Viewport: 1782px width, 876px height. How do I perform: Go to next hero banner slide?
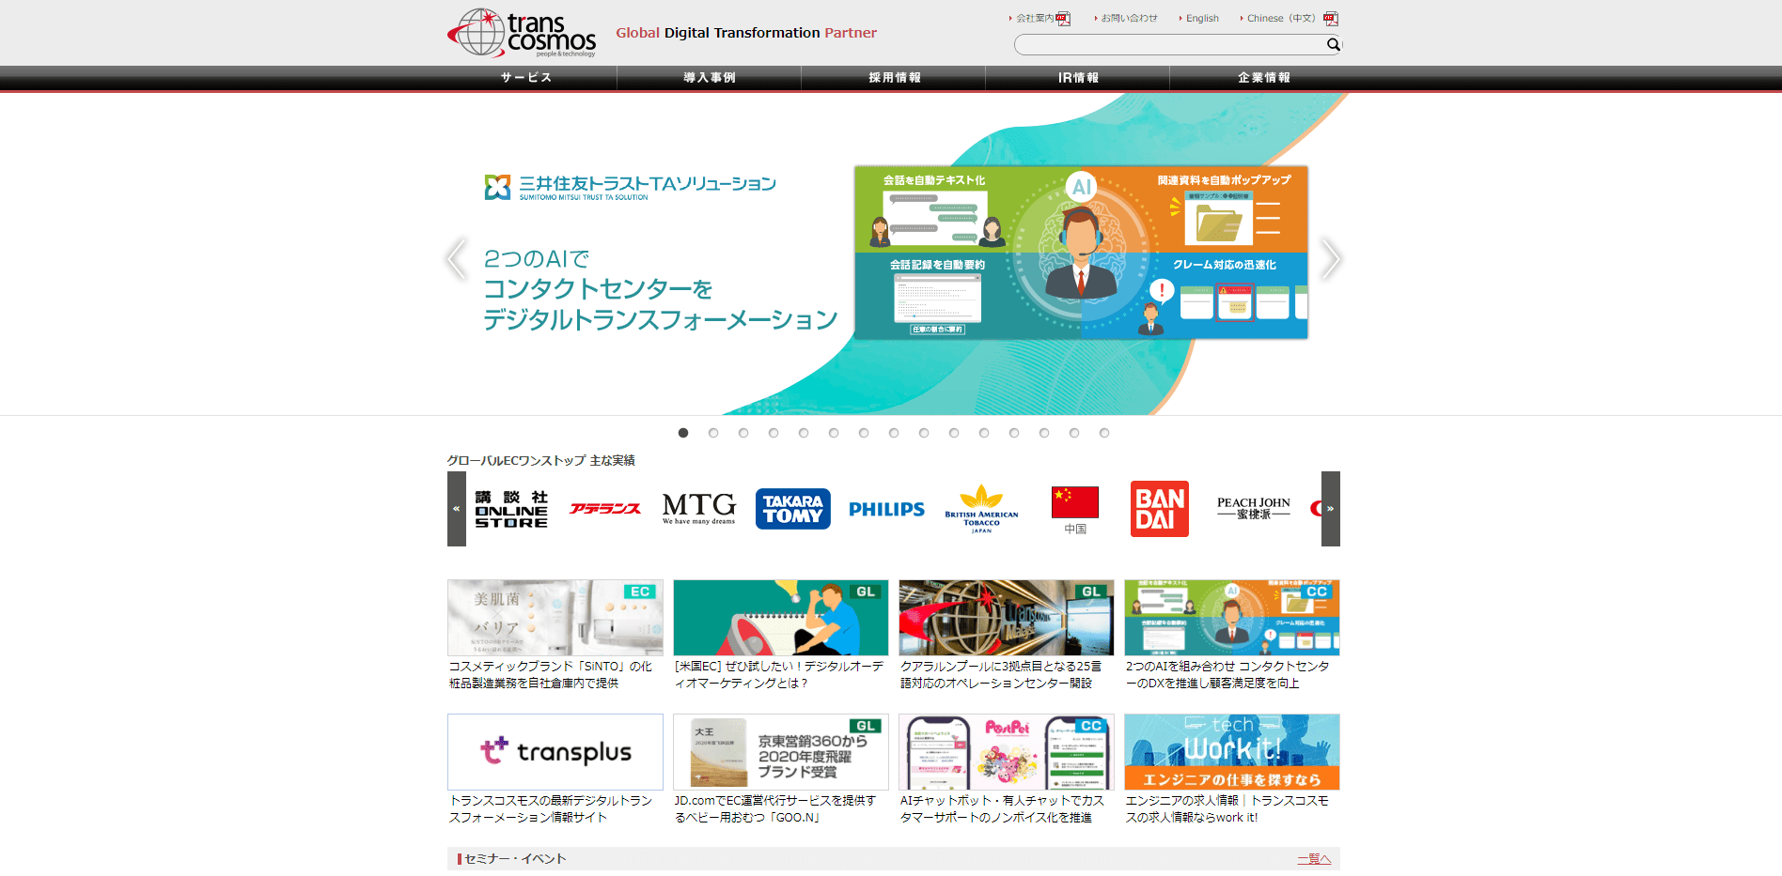pyautogui.click(x=1329, y=259)
